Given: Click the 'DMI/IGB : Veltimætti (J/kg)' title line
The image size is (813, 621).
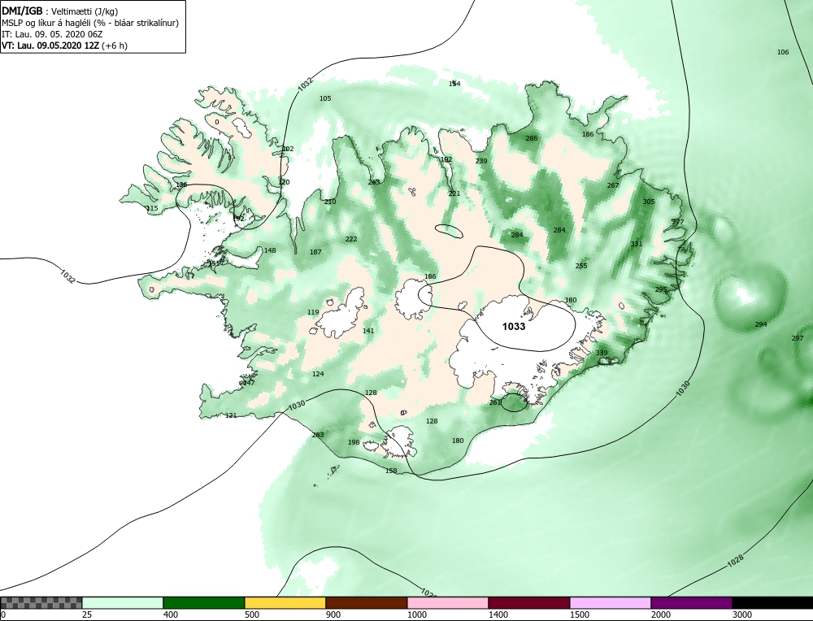Looking at the screenshot, I should coord(59,11).
